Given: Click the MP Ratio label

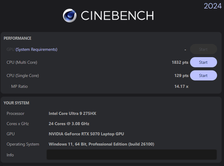Looking at the screenshot, I should 20,86.
